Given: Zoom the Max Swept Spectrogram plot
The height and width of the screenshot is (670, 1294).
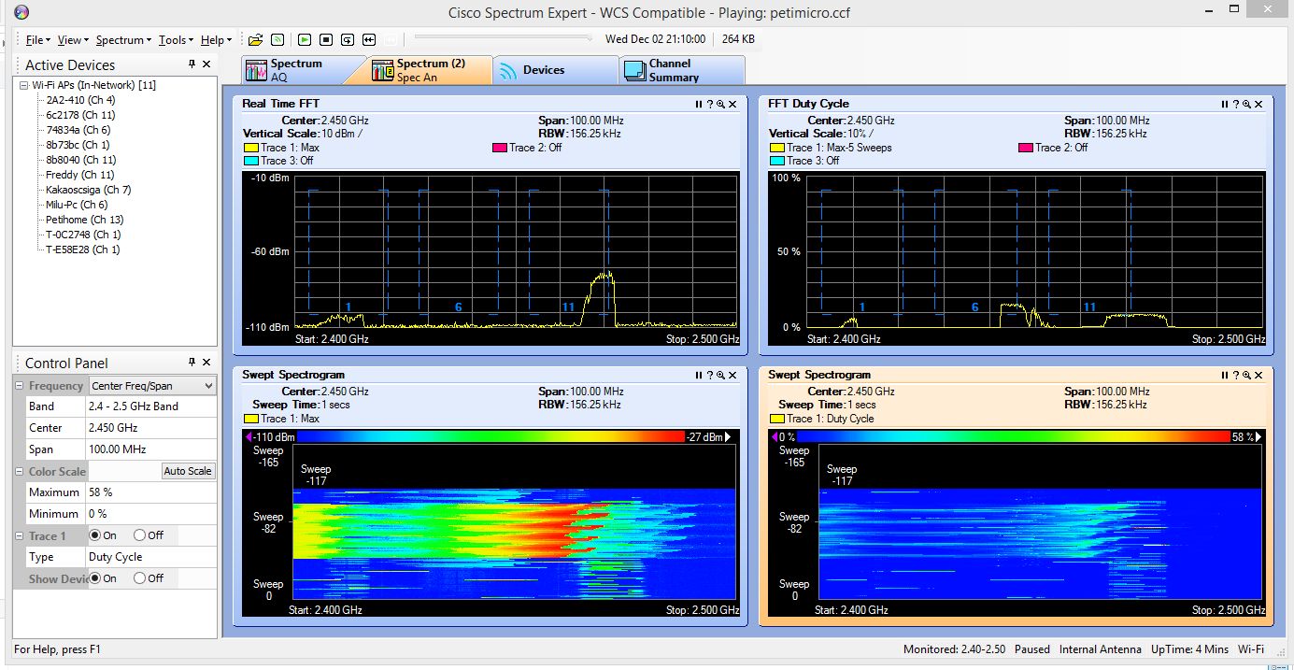Looking at the screenshot, I should click(720, 375).
